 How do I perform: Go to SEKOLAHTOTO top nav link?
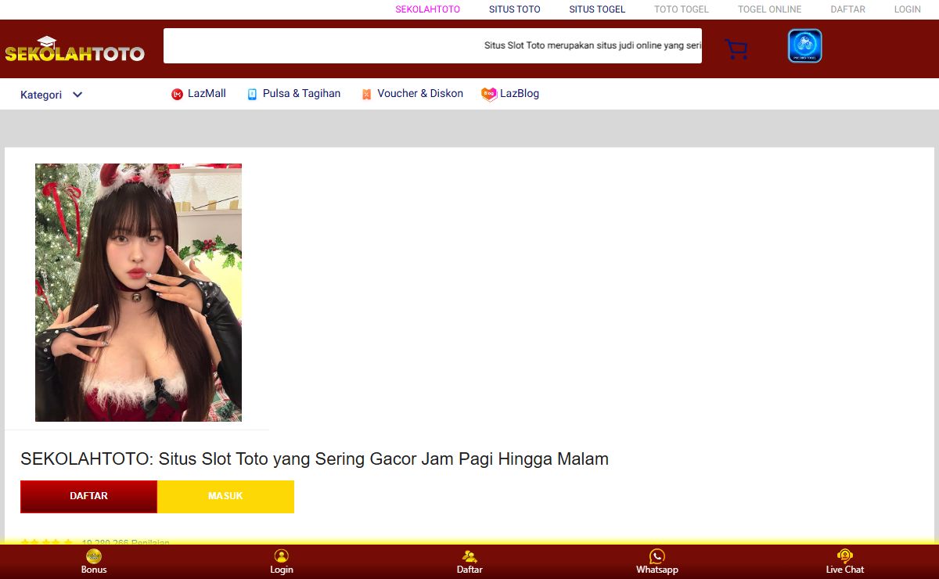point(428,9)
